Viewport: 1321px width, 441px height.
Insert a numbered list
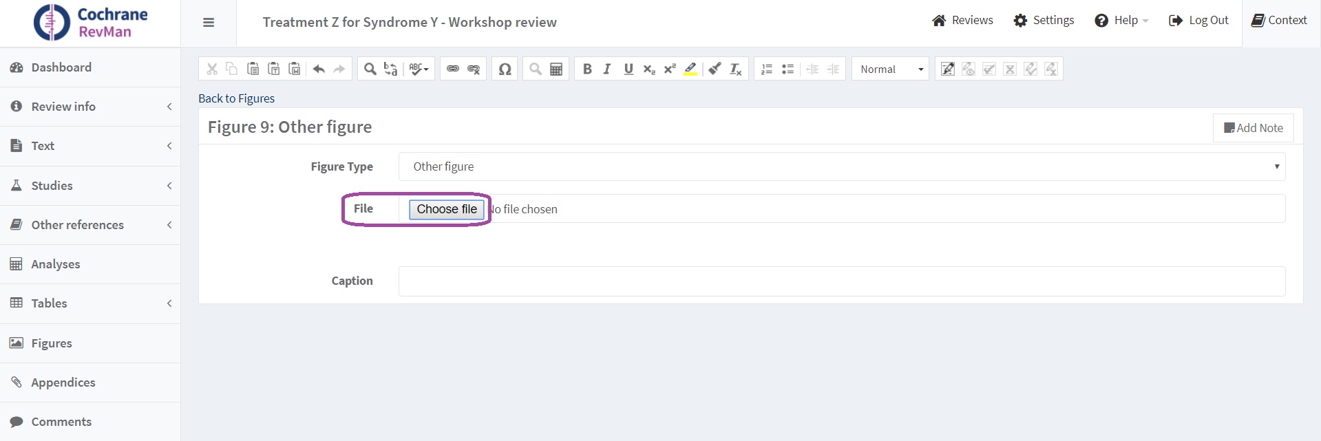(767, 69)
